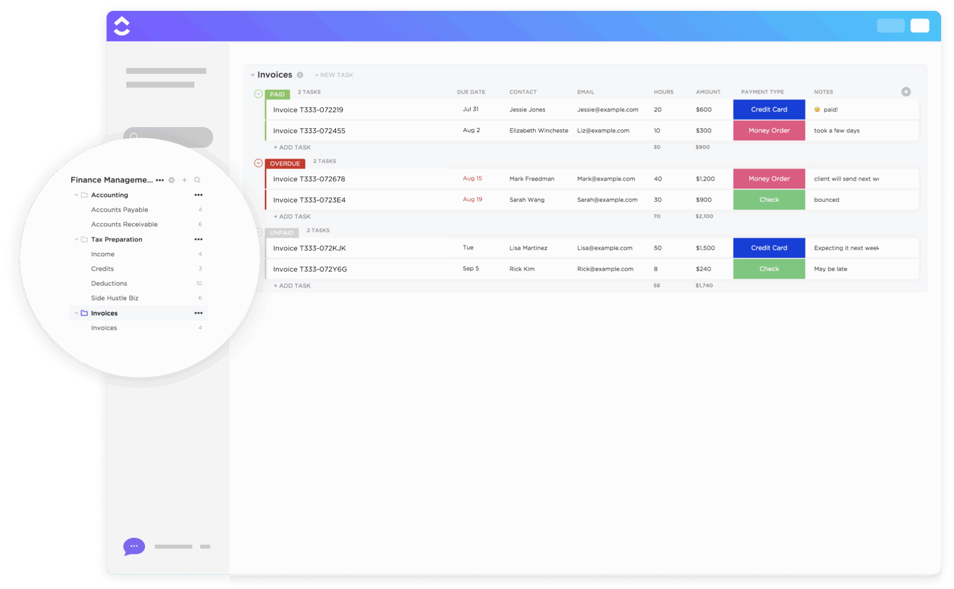Open the ellipsis menu for Tax Preparation
This screenshot has height=589, width=954.
[198, 239]
